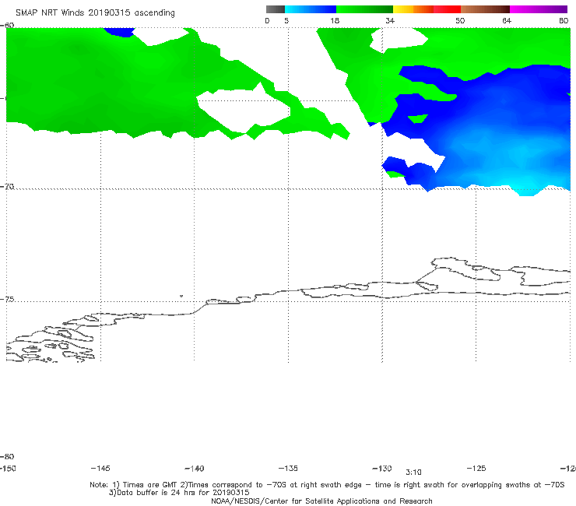The image size is (576, 506).
Task: Click the yellow-orange segment of the color bar
Action: click(x=413, y=9)
